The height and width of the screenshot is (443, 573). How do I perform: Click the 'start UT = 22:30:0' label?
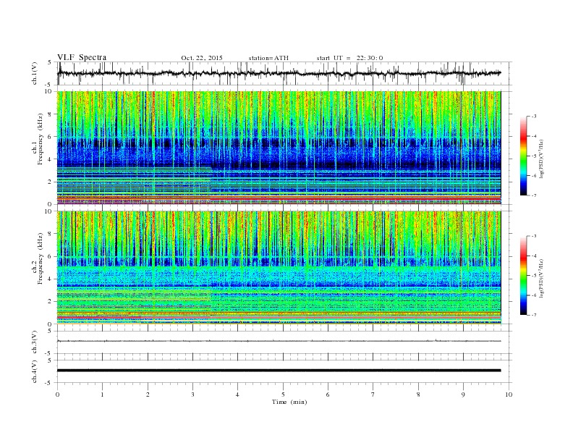pos(349,58)
